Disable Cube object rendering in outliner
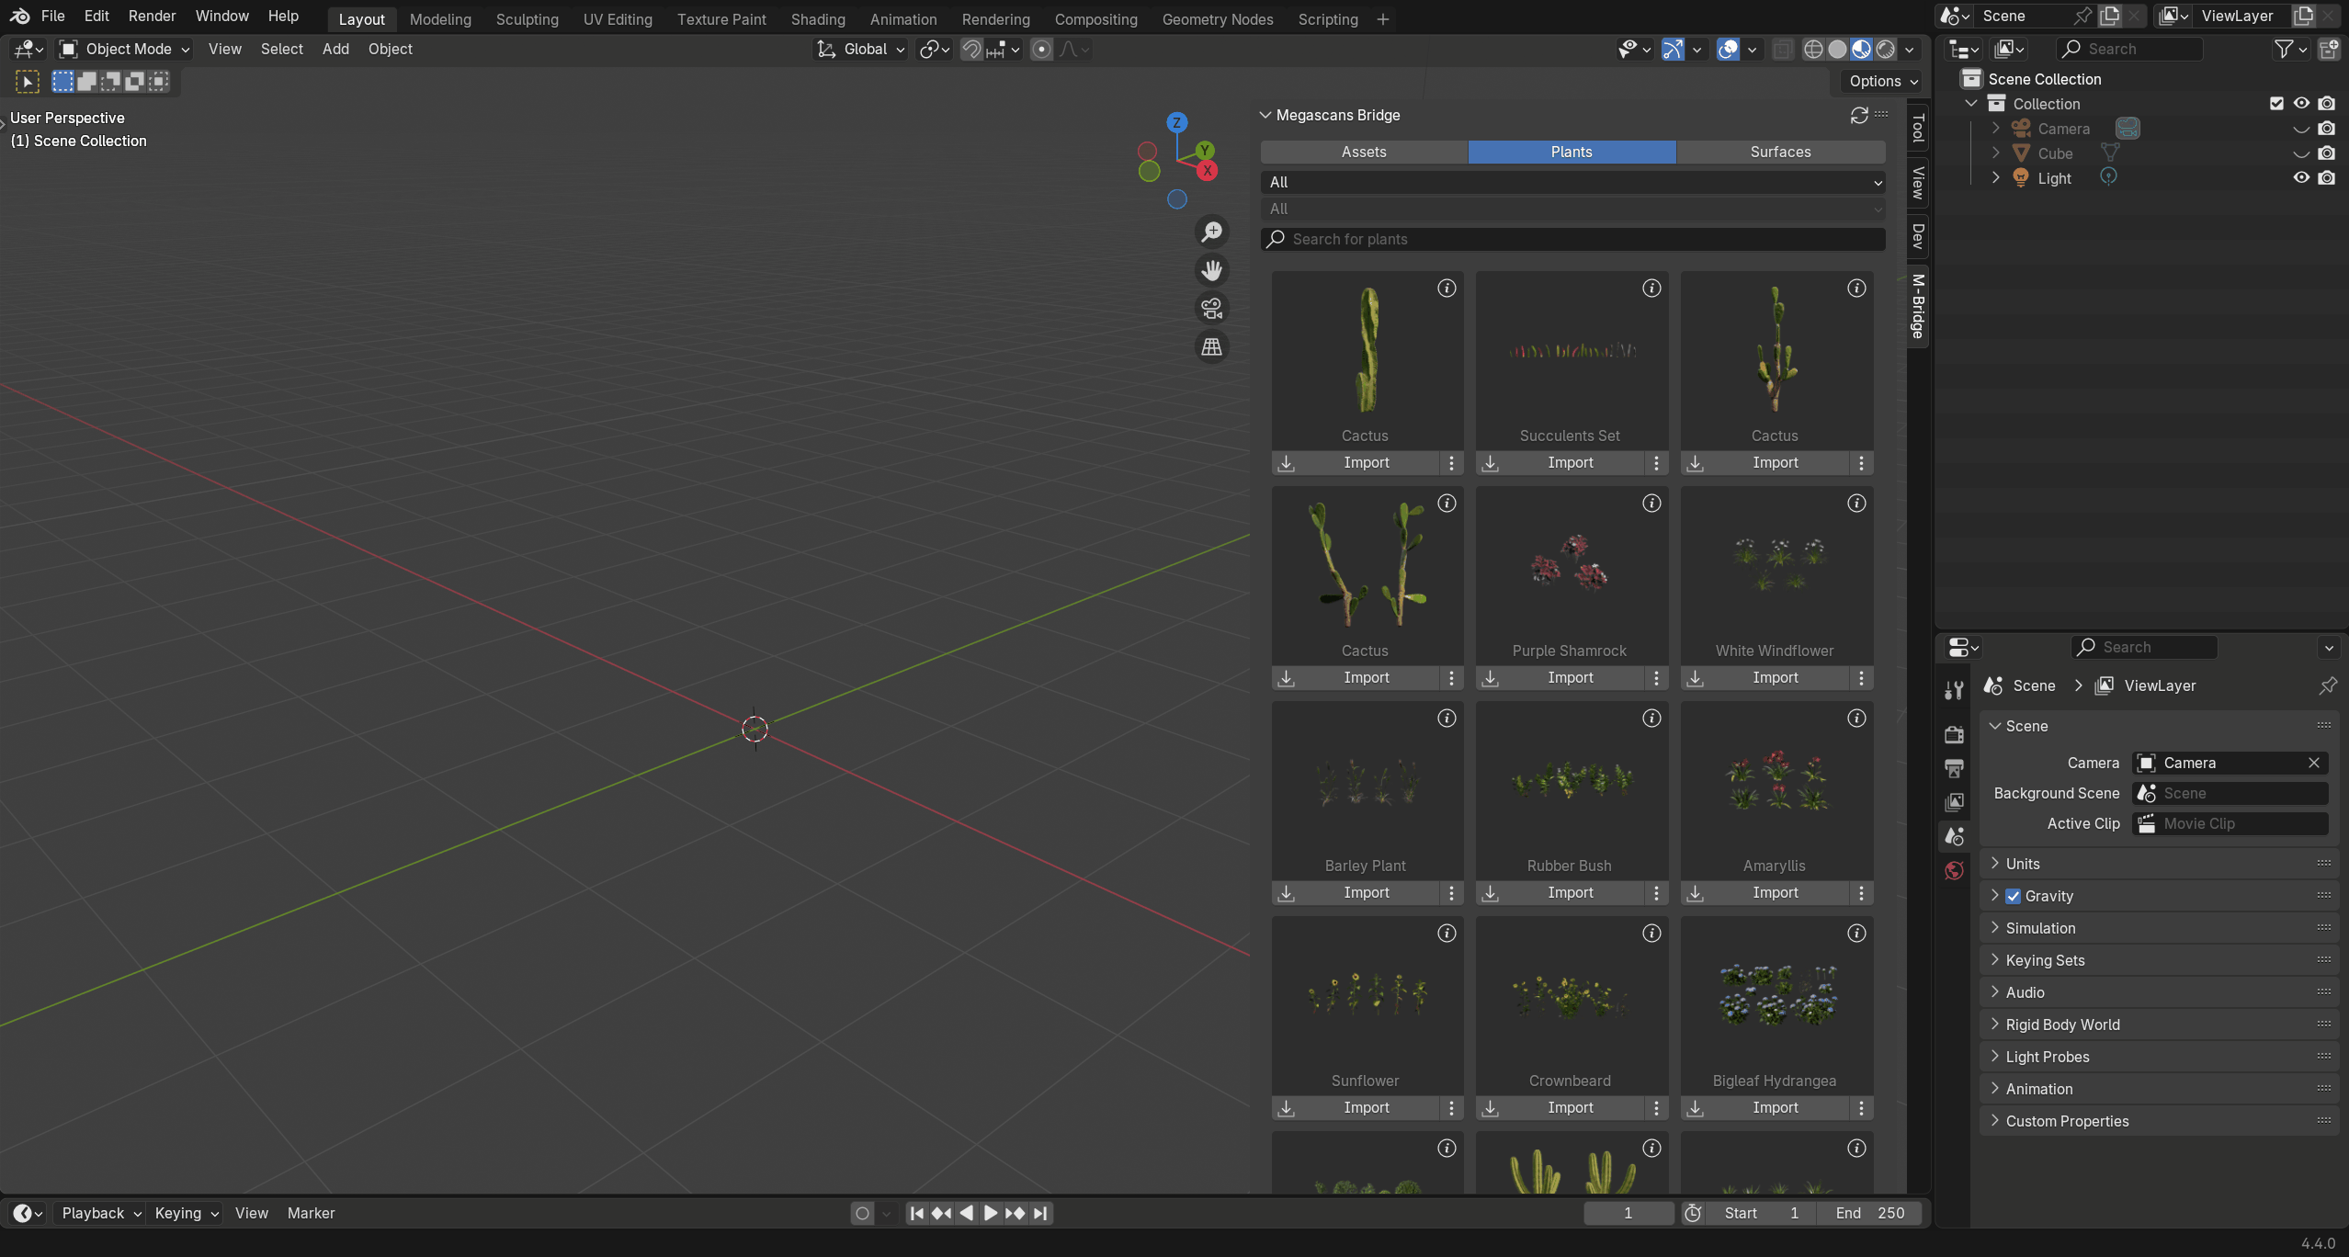 click(x=2326, y=153)
